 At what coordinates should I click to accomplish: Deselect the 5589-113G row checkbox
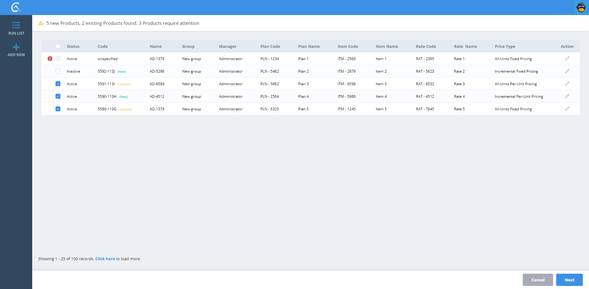click(x=58, y=109)
